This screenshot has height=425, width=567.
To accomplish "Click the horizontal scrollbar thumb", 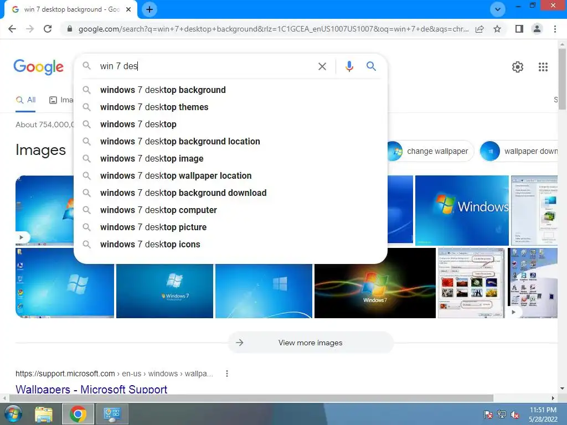I will 251,398.
